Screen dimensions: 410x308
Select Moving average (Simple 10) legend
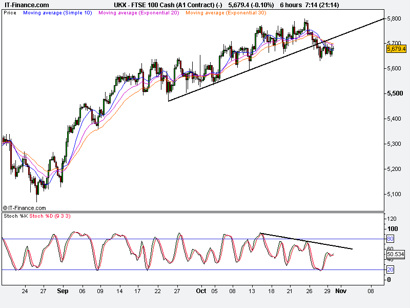[x=57, y=12]
